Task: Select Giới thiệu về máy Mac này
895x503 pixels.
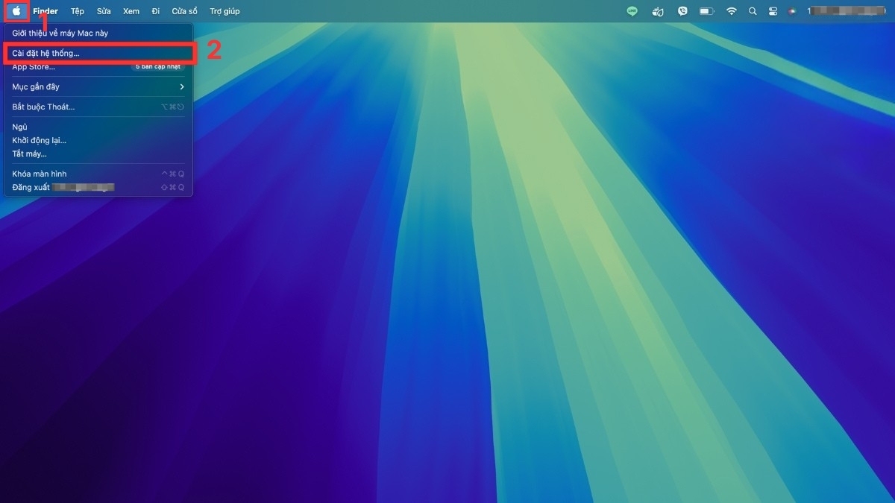Action: [98, 34]
